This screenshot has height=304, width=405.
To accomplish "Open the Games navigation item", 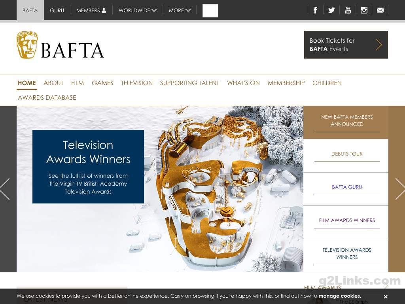I will pyautogui.click(x=102, y=83).
